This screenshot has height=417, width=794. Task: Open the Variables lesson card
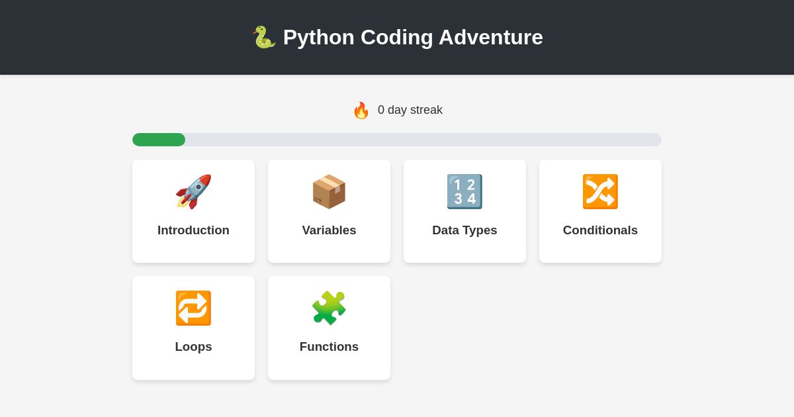[329, 210]
